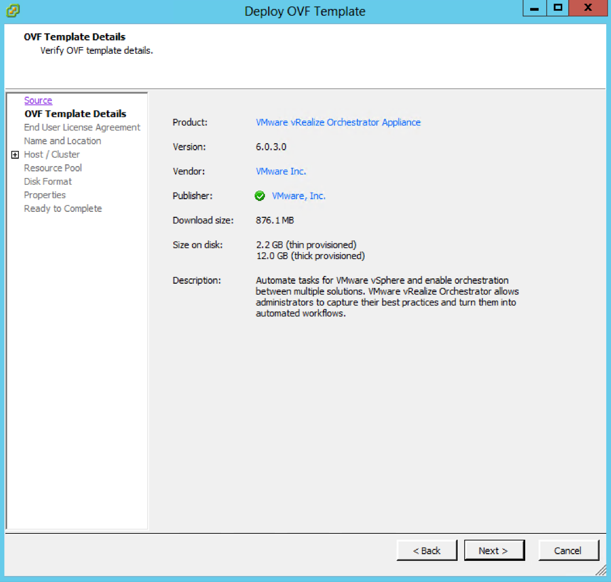This screenshot has height=582, width=611.
Task: Go to Name and Location step
Action: click(63, 141)
